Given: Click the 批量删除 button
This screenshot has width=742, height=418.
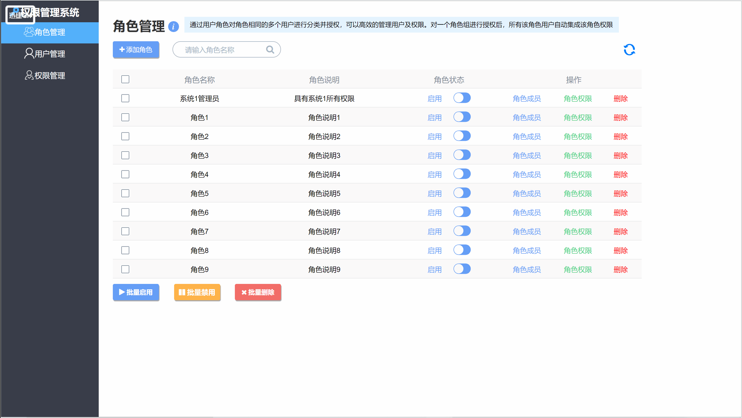Looking at the screenshot, I should [258, 292].
